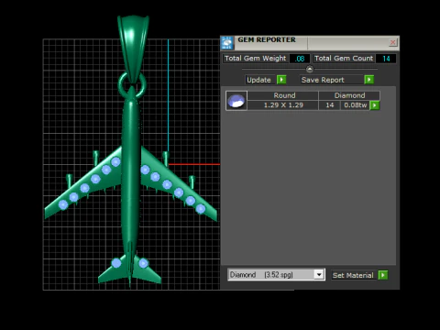Click the Total Gem Weight value .08
440x330 pixels.
click(x=300, y=59)
